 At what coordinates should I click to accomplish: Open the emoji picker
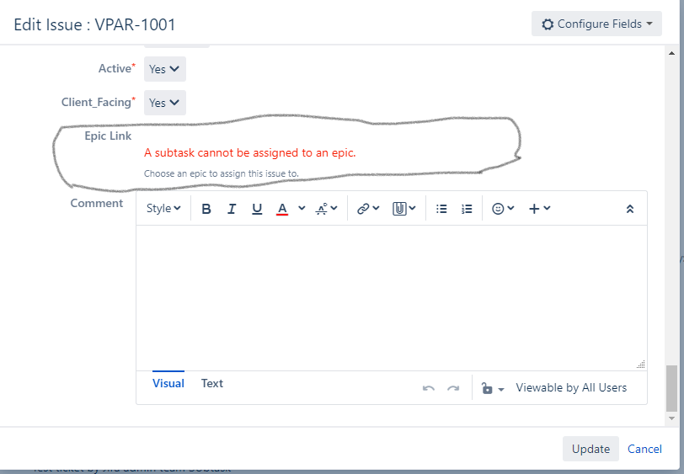click(498, 209)
